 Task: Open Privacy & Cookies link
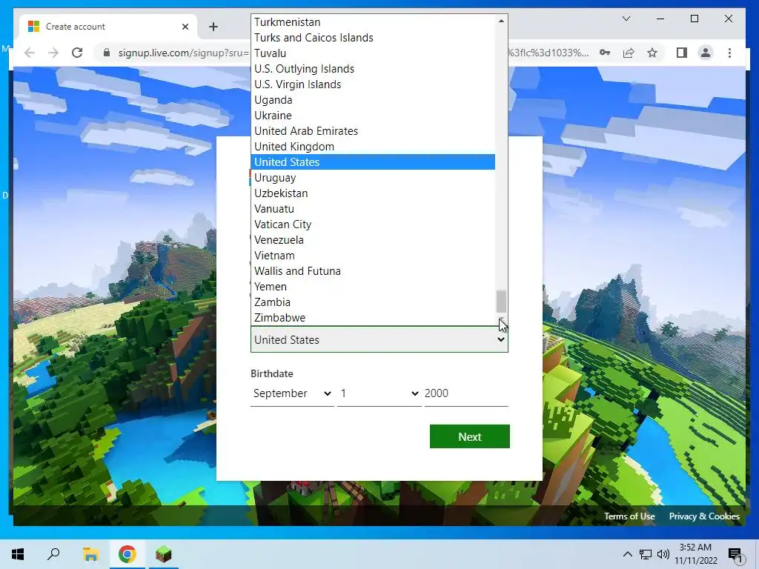(x=704, y=516)
